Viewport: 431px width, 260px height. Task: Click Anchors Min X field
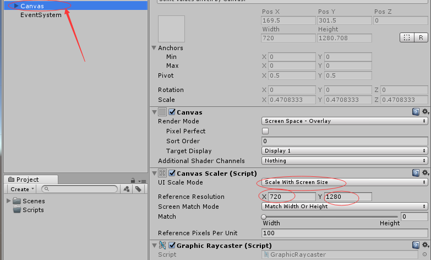pyautogui.click(x=292, y=57)
